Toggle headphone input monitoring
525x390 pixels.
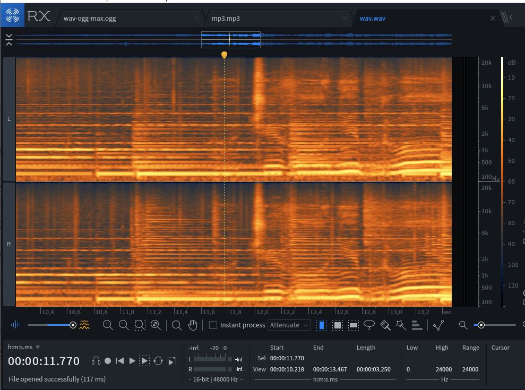(96, 361)
